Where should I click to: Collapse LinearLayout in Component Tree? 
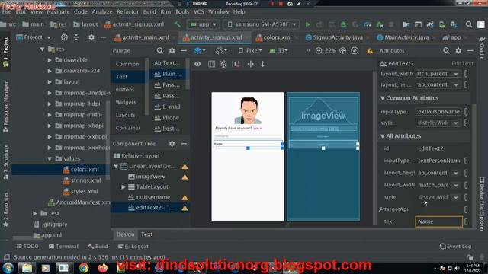[116, 166]
